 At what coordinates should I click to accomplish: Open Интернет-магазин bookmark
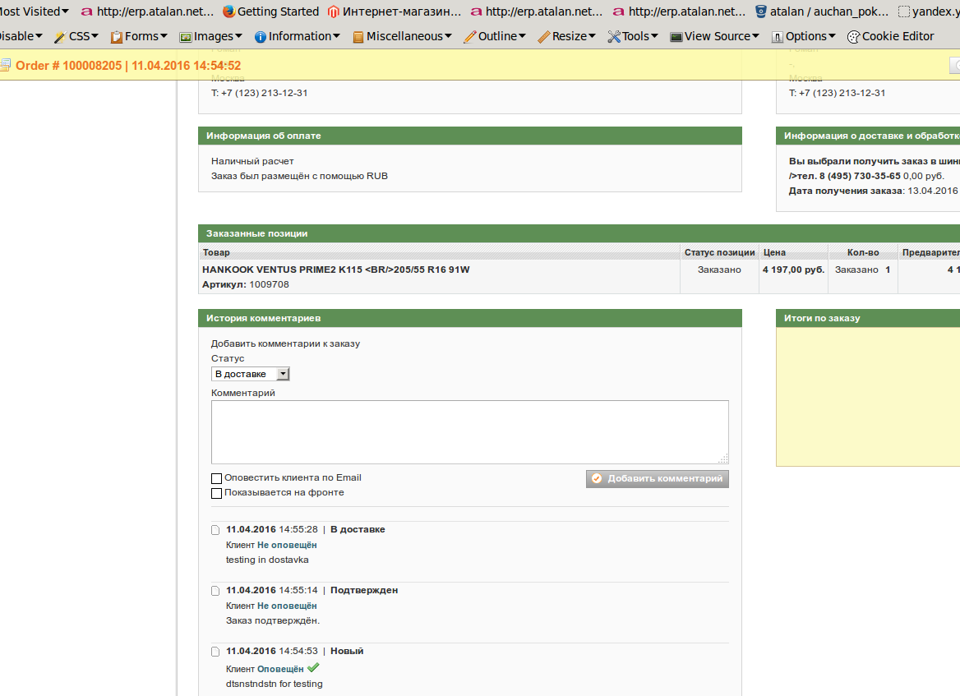(x=395, y=12)
